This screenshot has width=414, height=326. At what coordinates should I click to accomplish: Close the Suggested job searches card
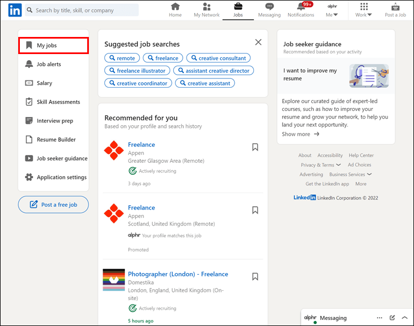pos(258,42)
